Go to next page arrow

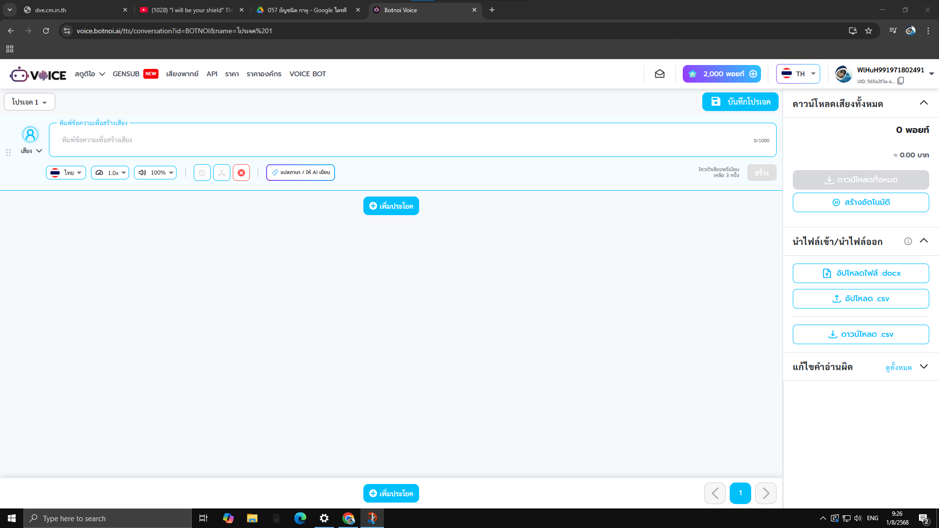[765, 493]
